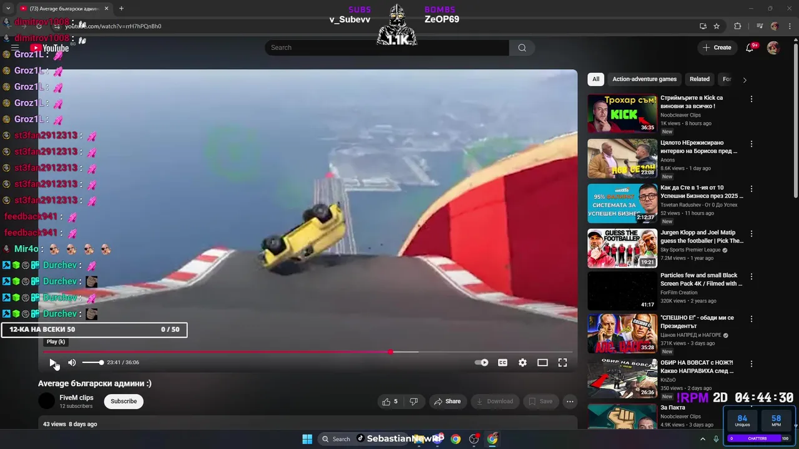Toggle closed captions (CC) button

tap(502, 362)
